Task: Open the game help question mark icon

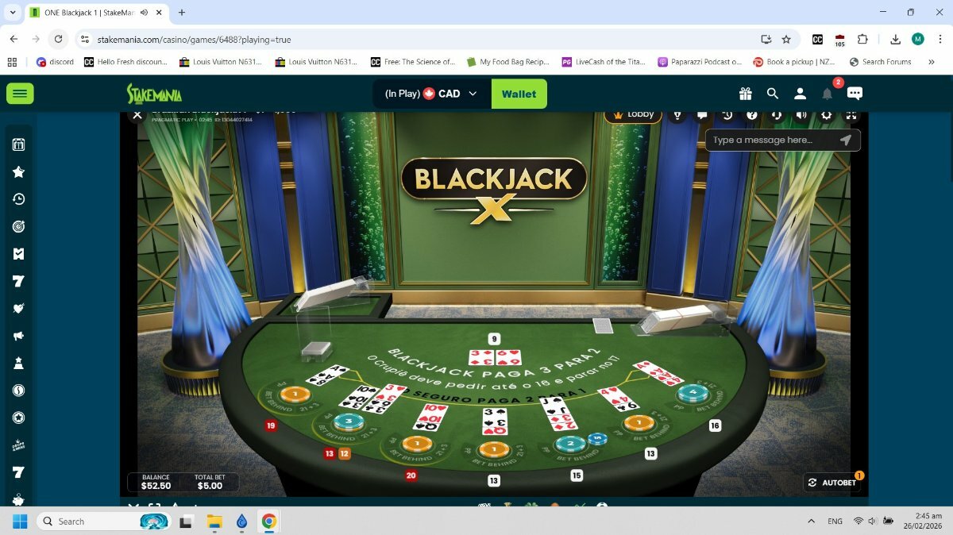Action: pyautogui.click(x=751, y=115)
